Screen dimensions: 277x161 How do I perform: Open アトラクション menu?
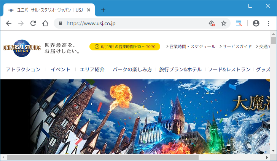pos(23,69)
